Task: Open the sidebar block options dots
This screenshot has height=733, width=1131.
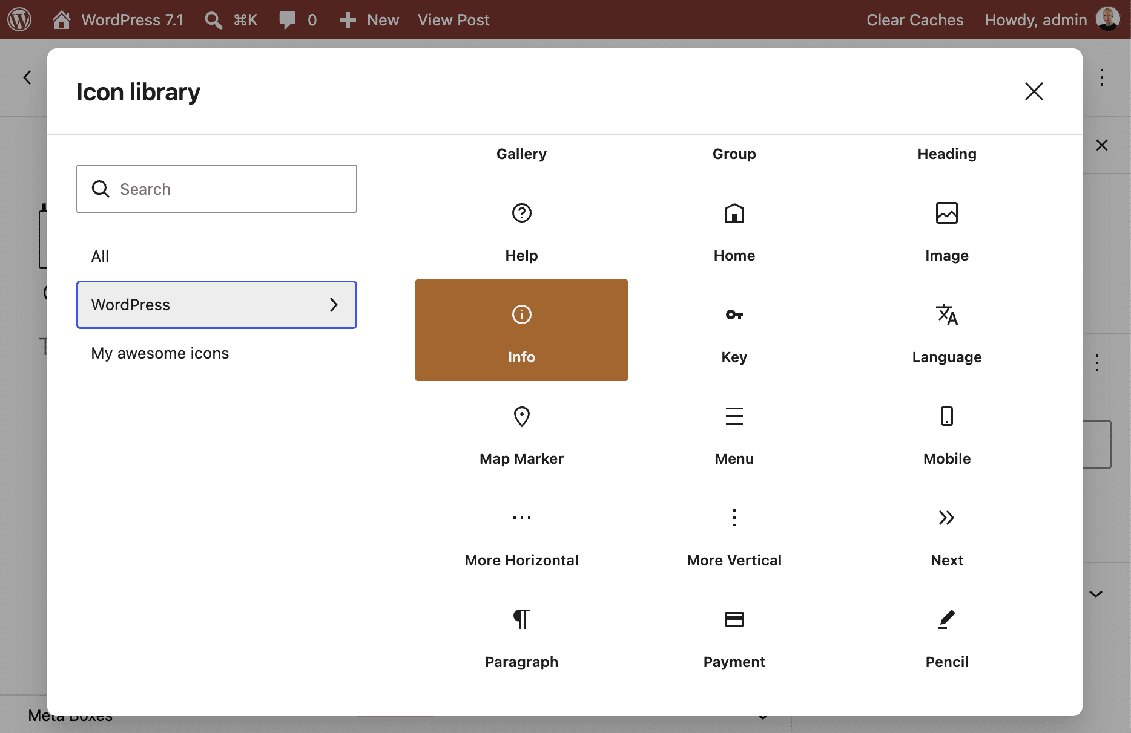Action: (x=1097, y=363)
